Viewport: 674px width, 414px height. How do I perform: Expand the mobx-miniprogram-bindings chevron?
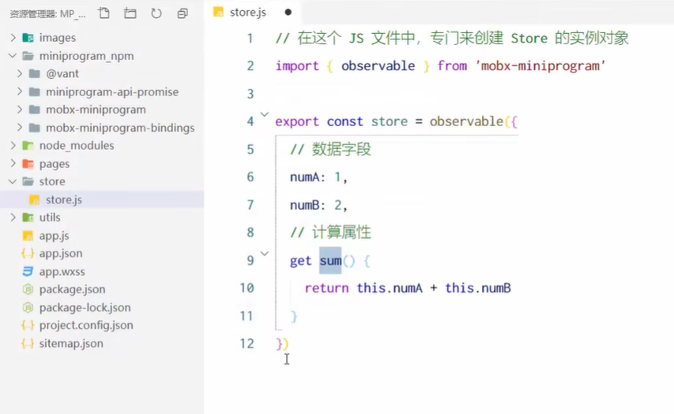point(19,128)
